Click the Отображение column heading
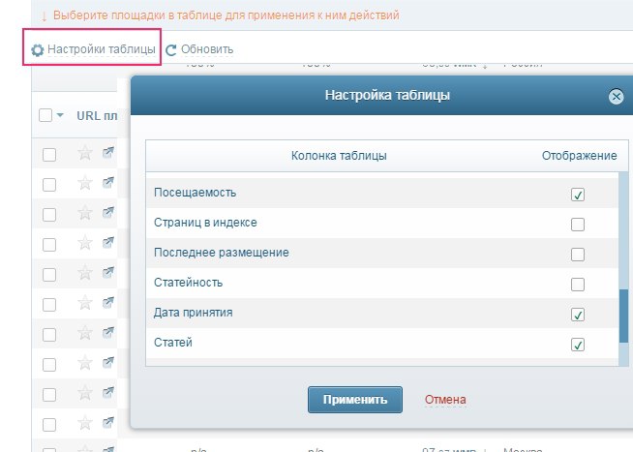633x452 pixels. (580, 156)
